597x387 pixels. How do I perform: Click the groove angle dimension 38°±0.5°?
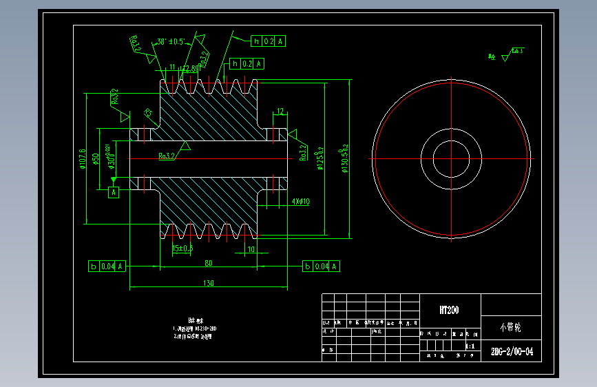[171, 41]
